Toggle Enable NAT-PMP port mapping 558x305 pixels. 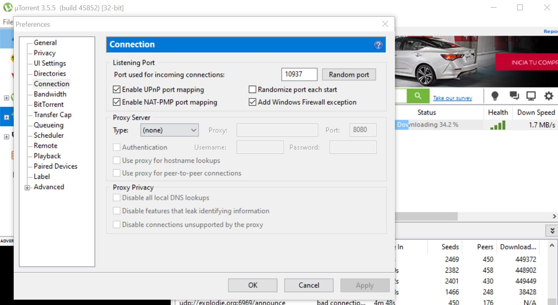[117, 102]
